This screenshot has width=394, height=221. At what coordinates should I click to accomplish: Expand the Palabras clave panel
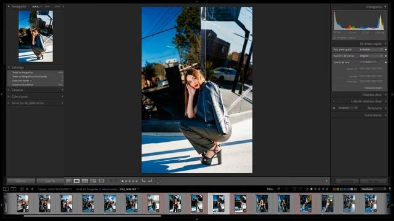point(385,95)
